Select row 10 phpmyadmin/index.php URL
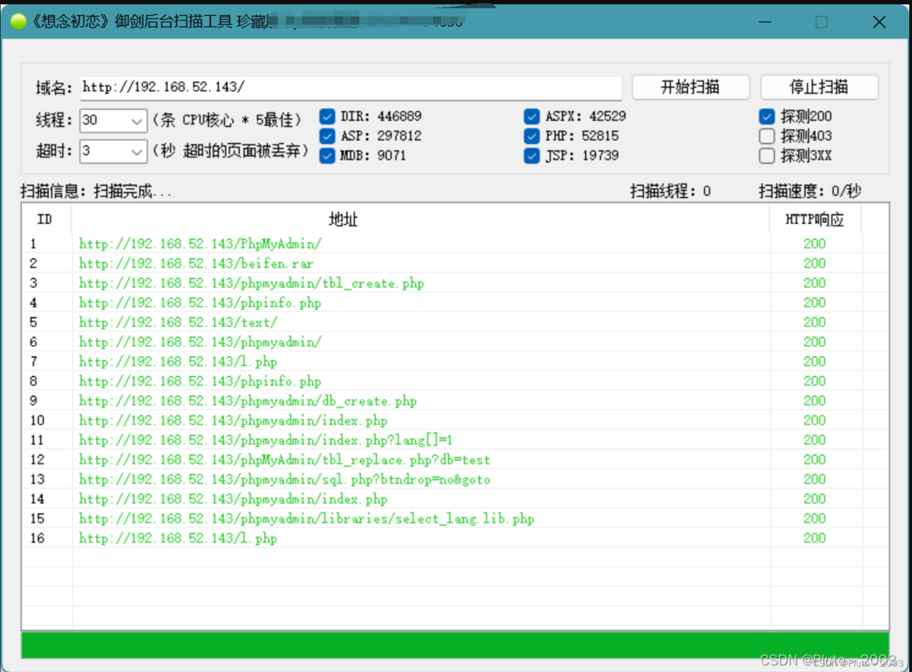This screenshot has height=672, width=912. tap(233, 420)
